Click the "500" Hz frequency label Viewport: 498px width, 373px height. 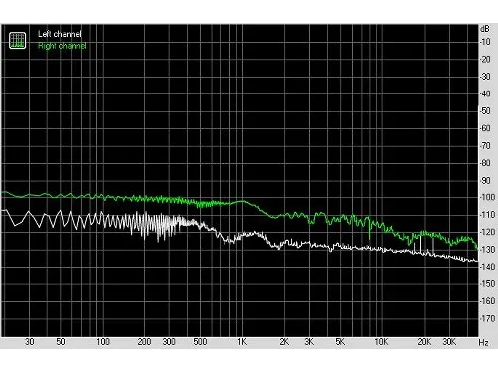coord(200,342)
